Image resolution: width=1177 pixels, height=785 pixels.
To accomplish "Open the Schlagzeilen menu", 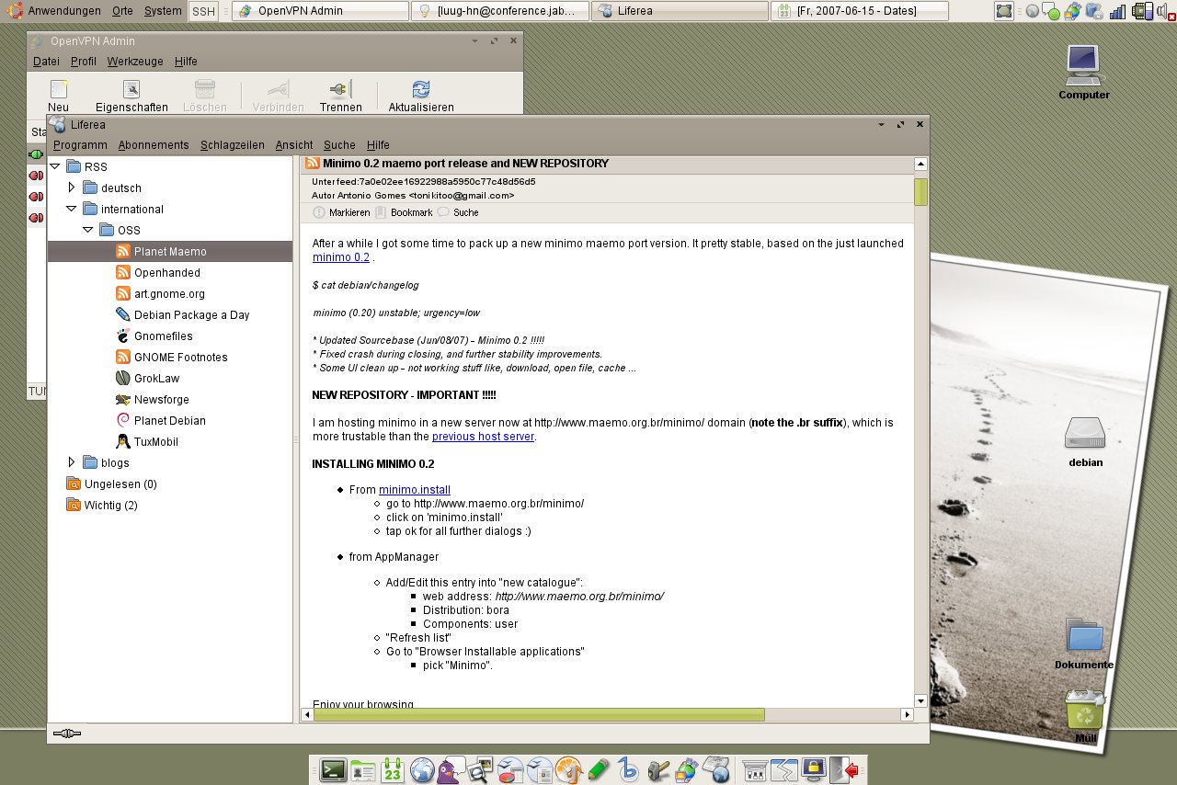I will click(233, 145).
